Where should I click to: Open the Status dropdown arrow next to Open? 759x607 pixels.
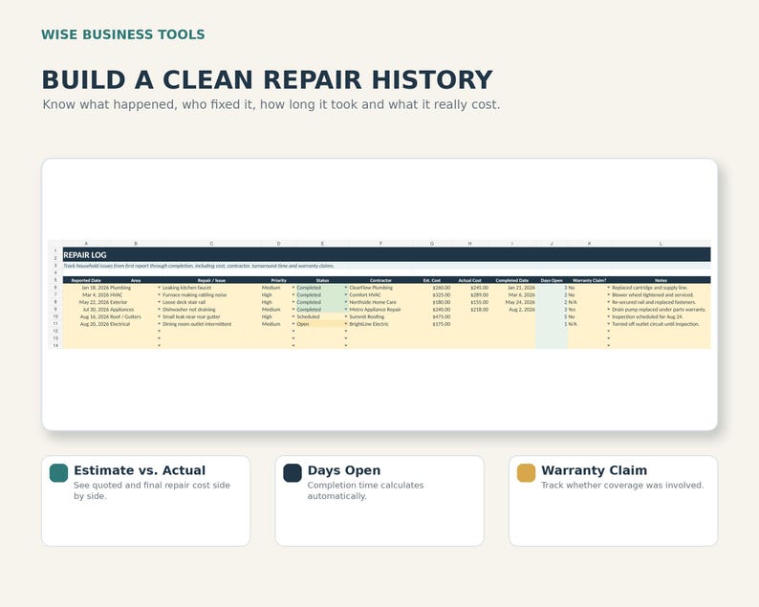pyautogui.click(x=346, y=324)
